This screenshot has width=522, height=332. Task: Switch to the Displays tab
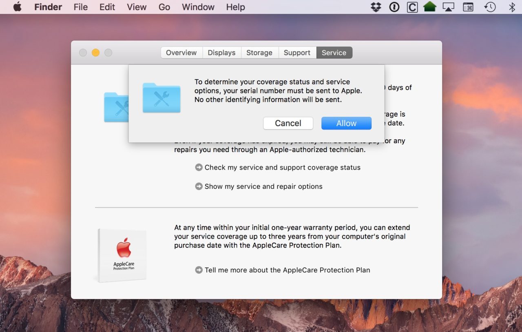pos(221,53)
